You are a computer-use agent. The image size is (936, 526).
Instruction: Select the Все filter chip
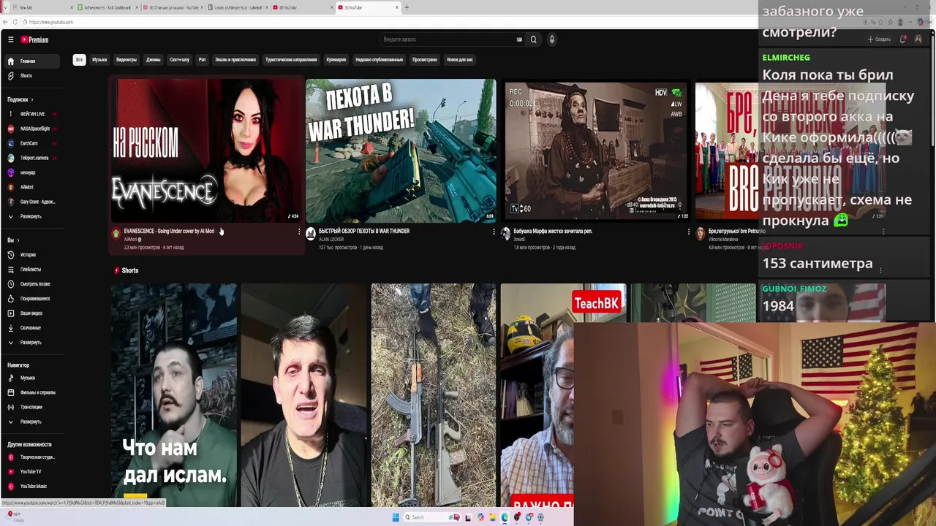[79, 60]
